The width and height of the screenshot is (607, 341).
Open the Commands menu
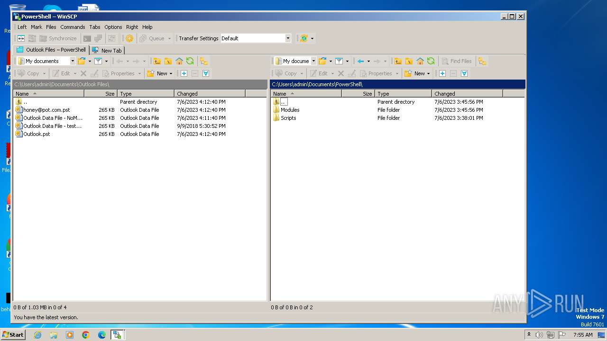[73, 27]
